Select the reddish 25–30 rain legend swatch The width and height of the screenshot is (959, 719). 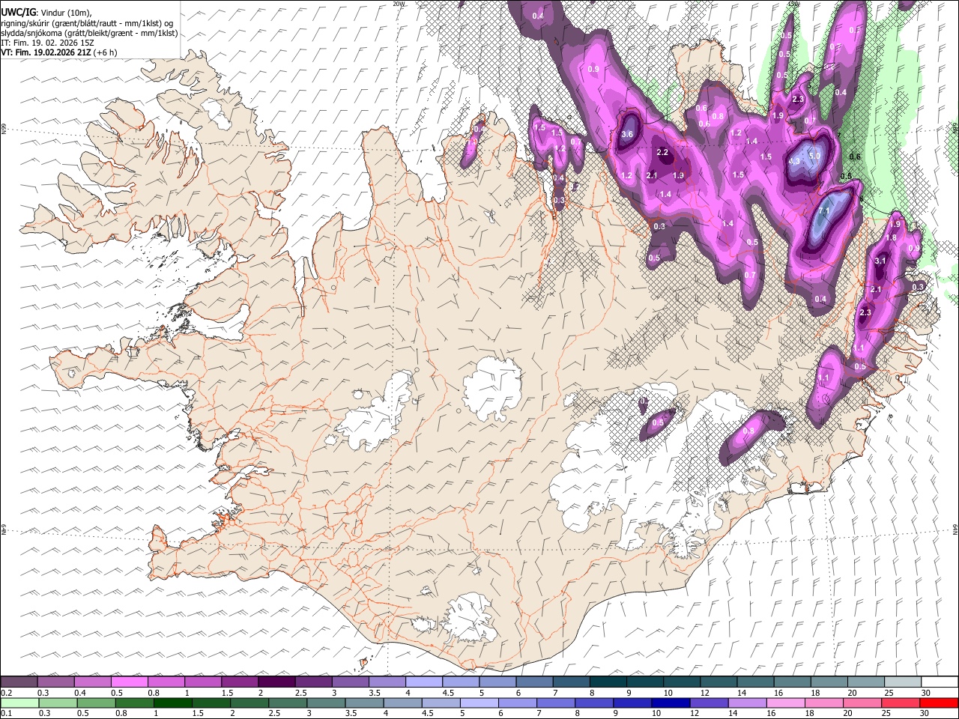point(901,703)
